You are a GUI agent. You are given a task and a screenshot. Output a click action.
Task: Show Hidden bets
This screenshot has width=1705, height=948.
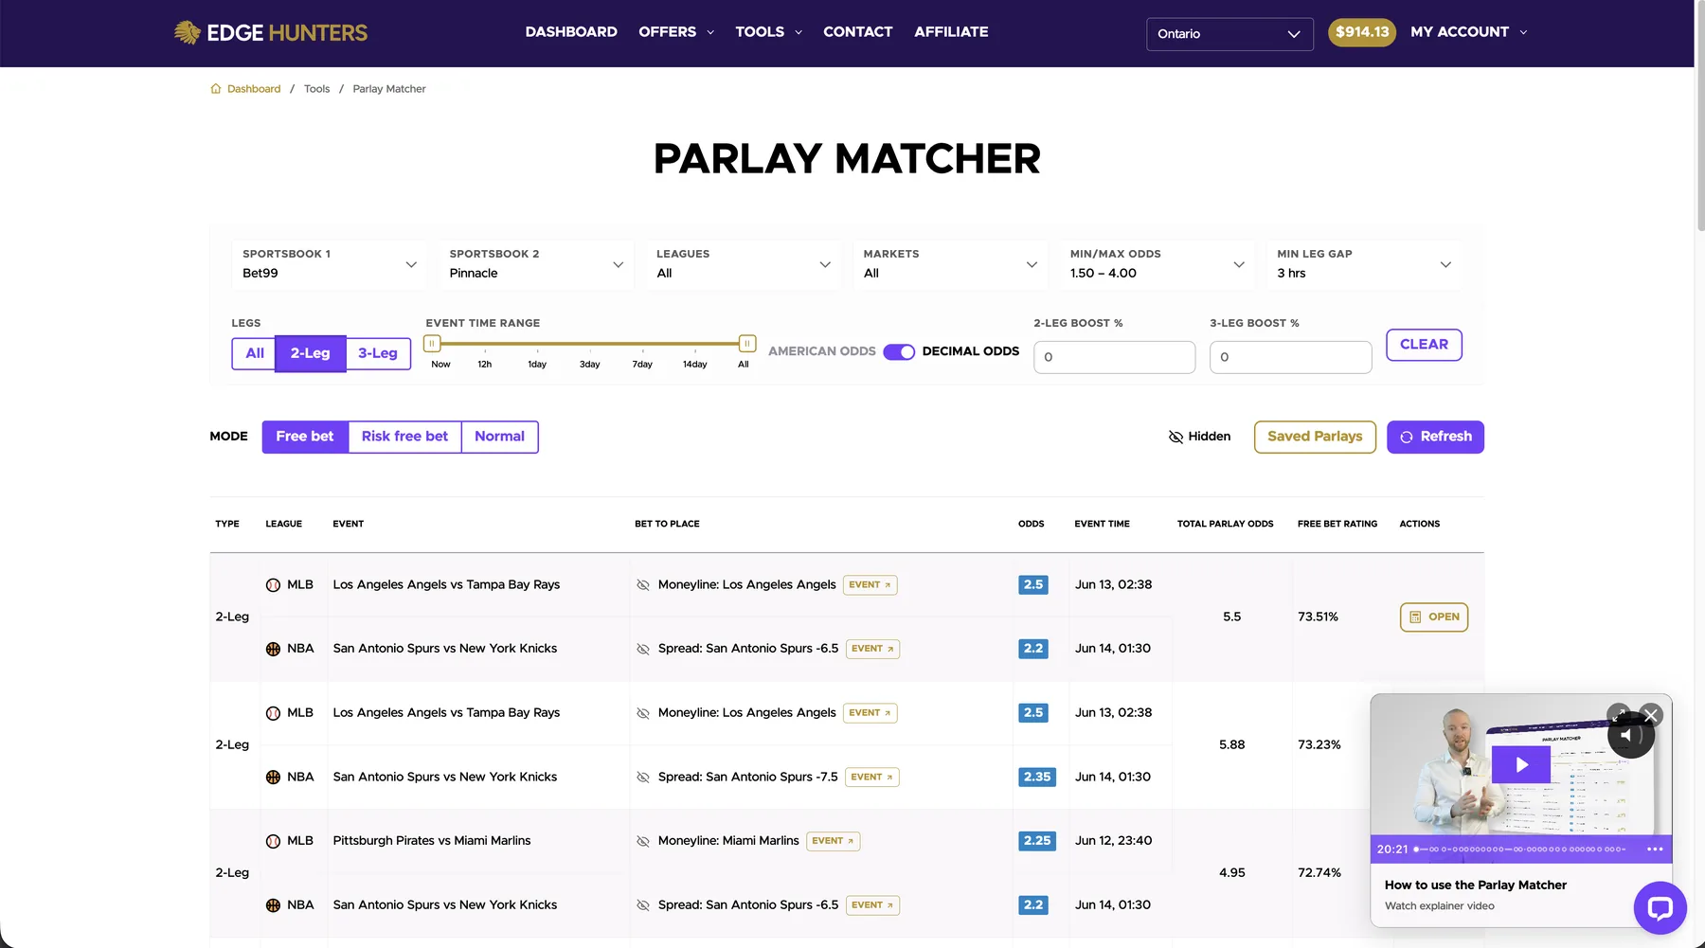[1199, 437]
